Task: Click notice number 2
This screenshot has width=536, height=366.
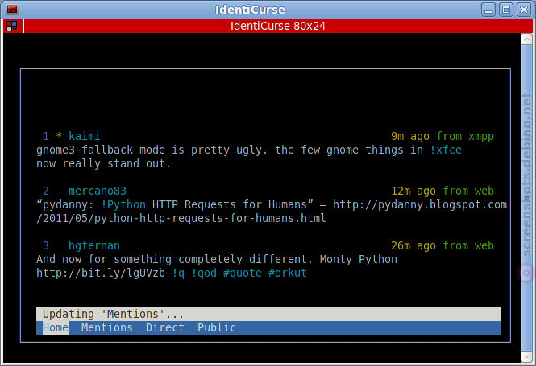Action: point(46,191)
